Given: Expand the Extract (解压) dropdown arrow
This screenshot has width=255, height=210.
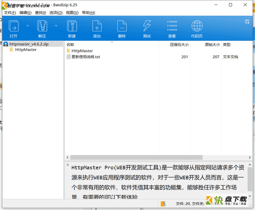Looking at the screenshot, I should coord(56,25).
